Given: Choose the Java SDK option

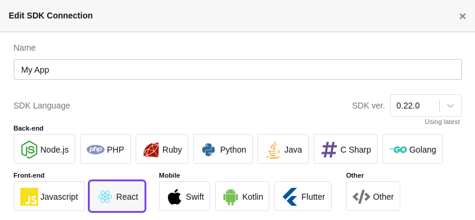Looking at the screenshot, I should [x=283, y=149].
